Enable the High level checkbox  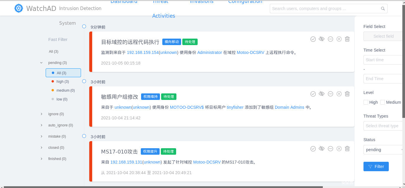pyautogui.click(x=366, y=102)
